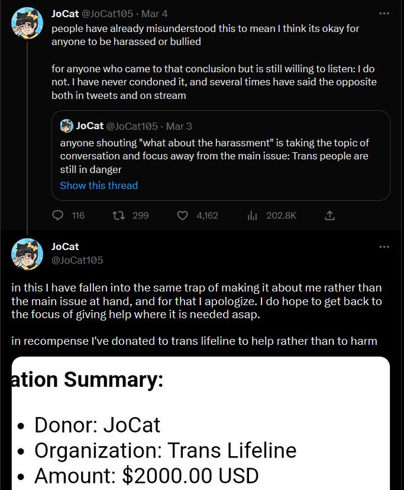This screenshot has width=404, height=490.
Task: Click JoCat avatar on top tweet
Action: pos(27,23)
